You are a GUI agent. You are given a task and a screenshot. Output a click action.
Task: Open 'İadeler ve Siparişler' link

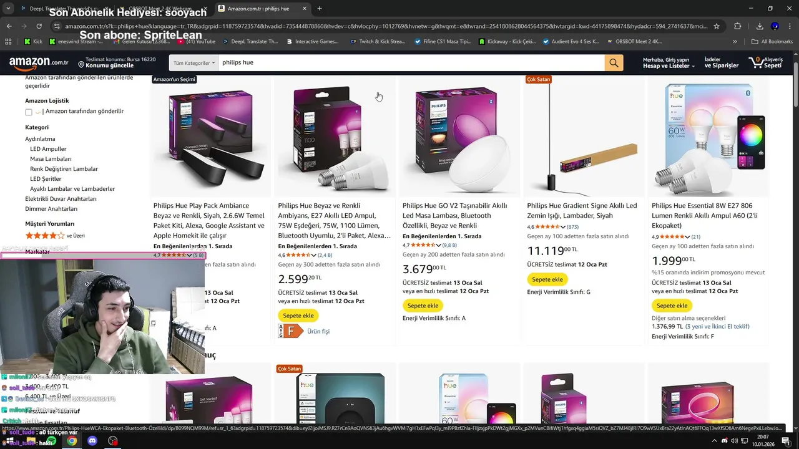pos(722,62)
